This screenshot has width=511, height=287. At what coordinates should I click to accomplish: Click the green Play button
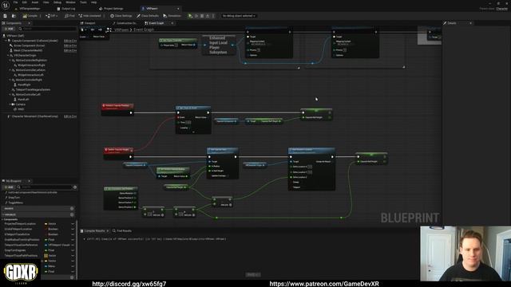pyautogui.click(x=190, y=16)
